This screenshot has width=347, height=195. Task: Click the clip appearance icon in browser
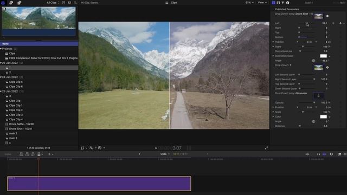pyautogui.click(x=63, y=3)
